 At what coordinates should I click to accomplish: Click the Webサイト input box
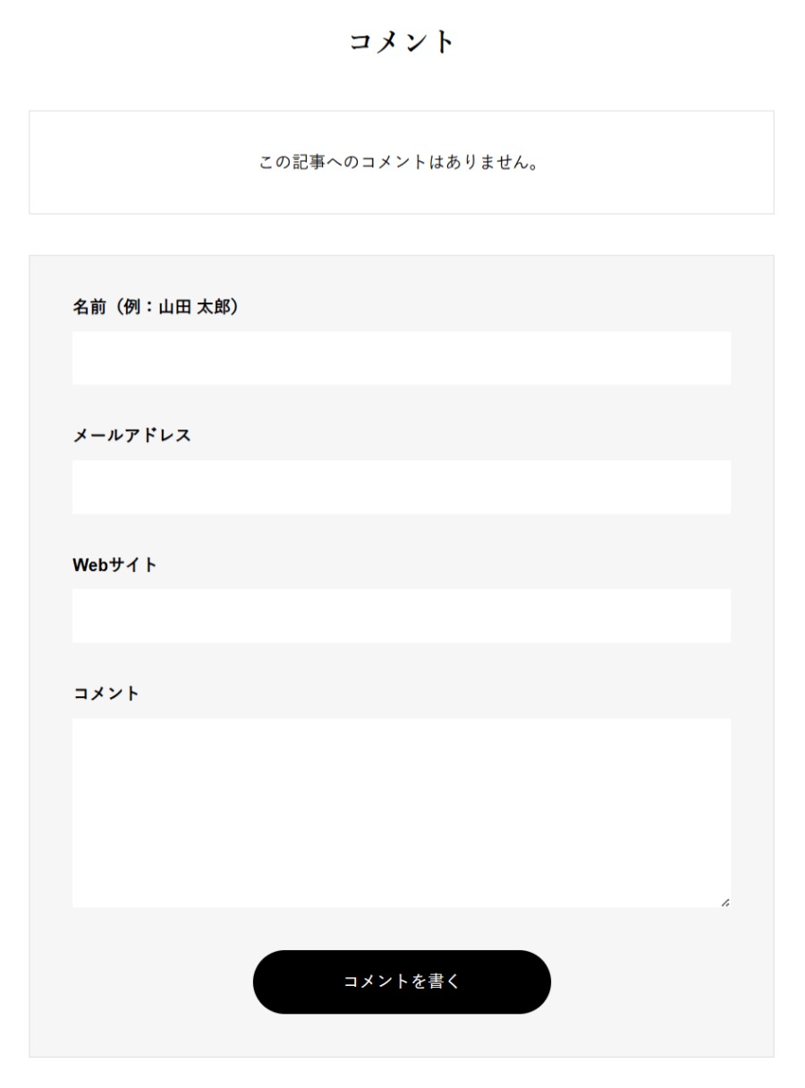click(401, 616)
